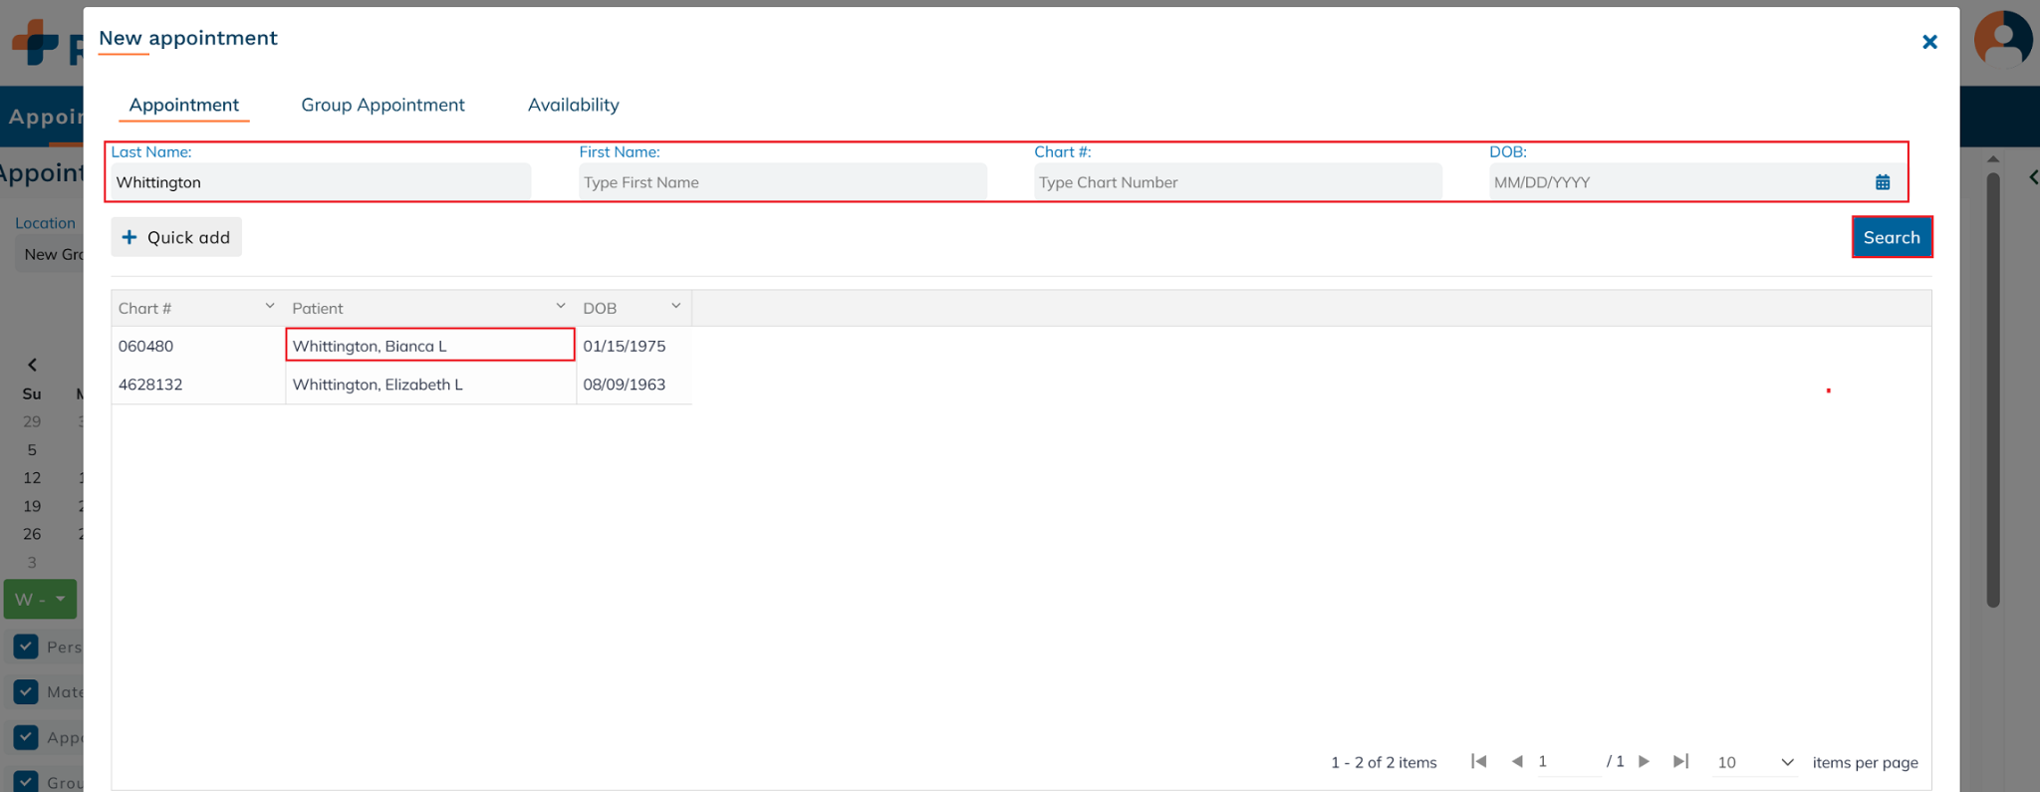Open the user profile avatar
This screenshot has width=2040, height=792.
[x=2002, y=40]
